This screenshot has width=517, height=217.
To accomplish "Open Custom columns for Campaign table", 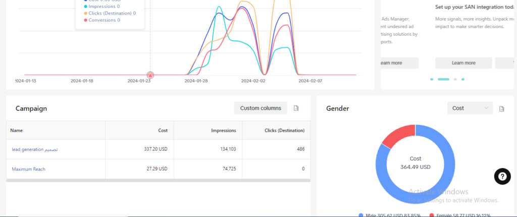I will click(261, 108).
